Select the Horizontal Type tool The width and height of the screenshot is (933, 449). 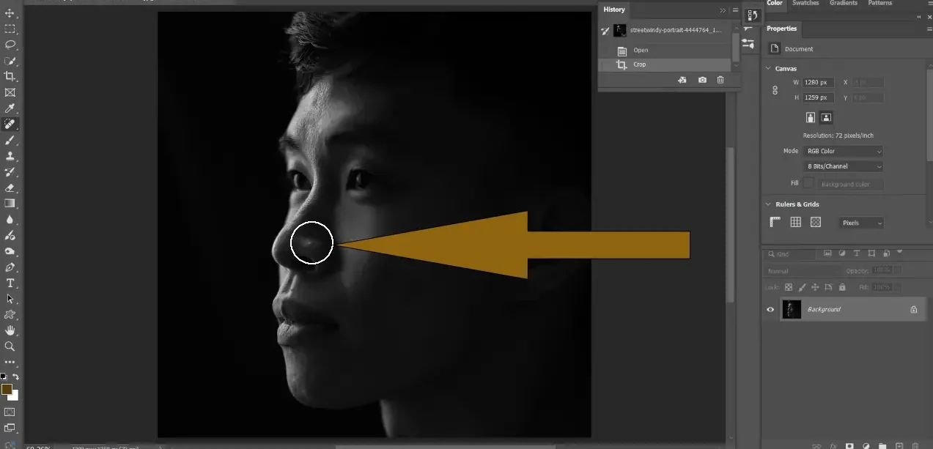(10, 283)
